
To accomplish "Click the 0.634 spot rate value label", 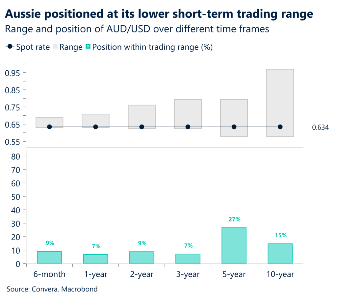I will [320, 127].
